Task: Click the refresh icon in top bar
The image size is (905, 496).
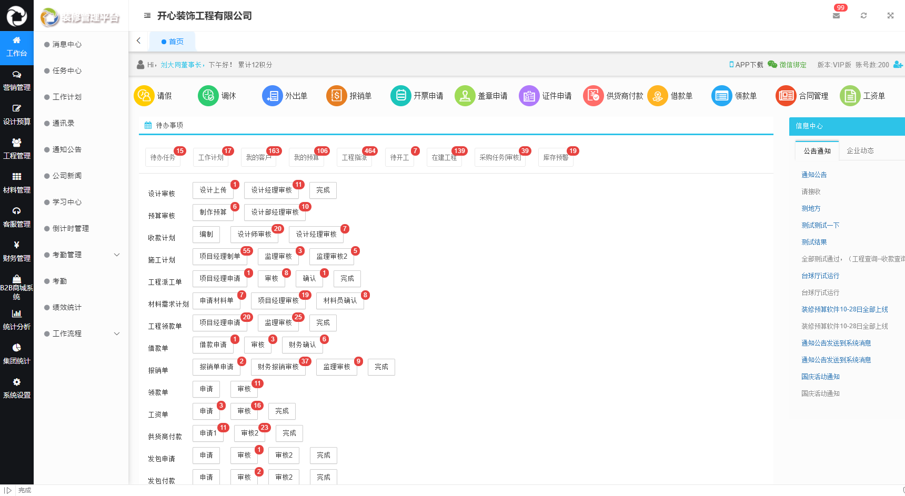Action: (x=863, y=16)
